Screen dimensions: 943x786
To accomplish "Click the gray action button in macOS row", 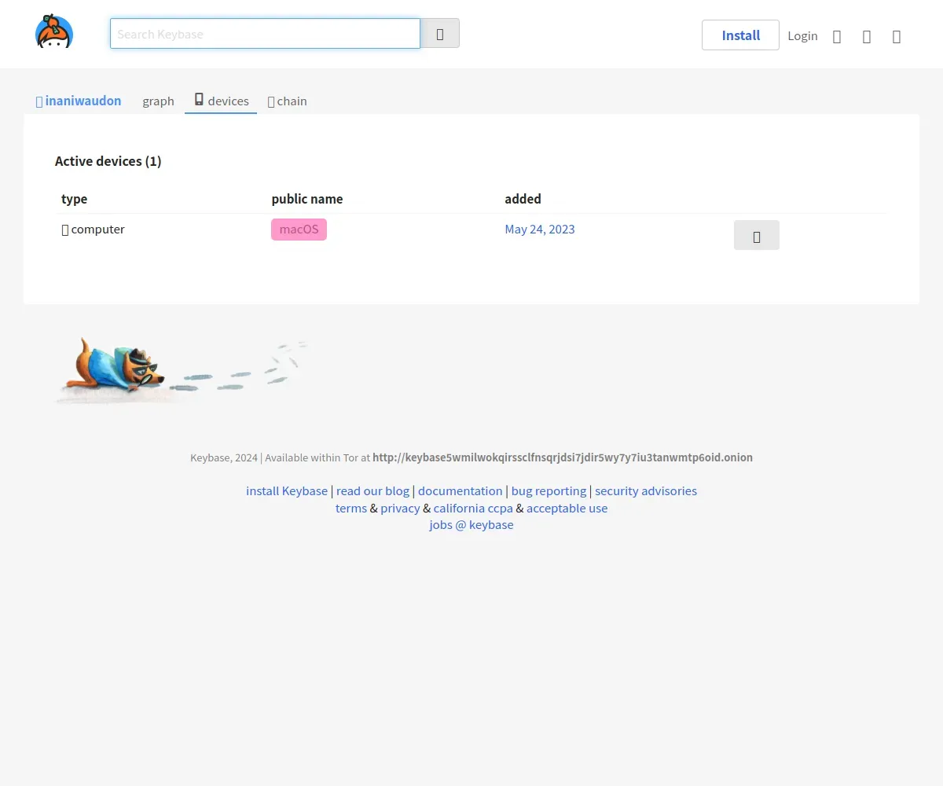I will [x=757, y=235].
